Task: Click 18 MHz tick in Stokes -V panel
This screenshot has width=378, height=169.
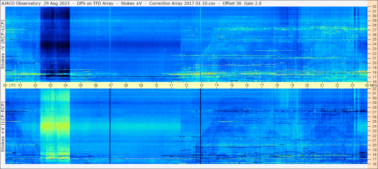Action: [374, 72]
